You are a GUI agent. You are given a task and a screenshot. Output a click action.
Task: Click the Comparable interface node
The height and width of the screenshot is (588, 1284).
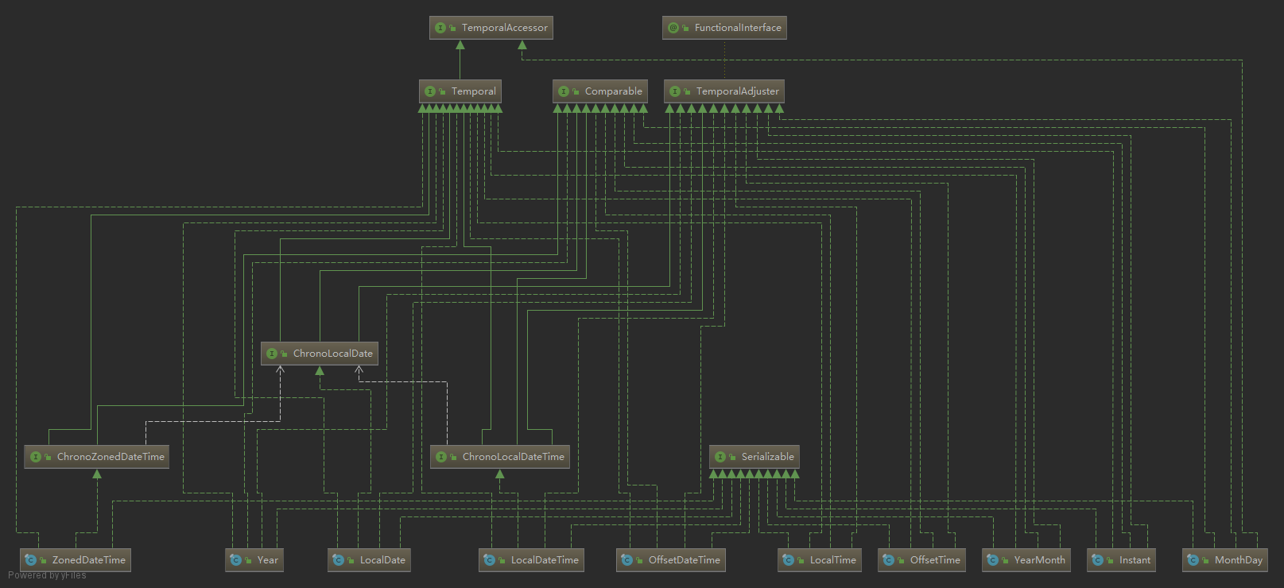tap(600, 91)
